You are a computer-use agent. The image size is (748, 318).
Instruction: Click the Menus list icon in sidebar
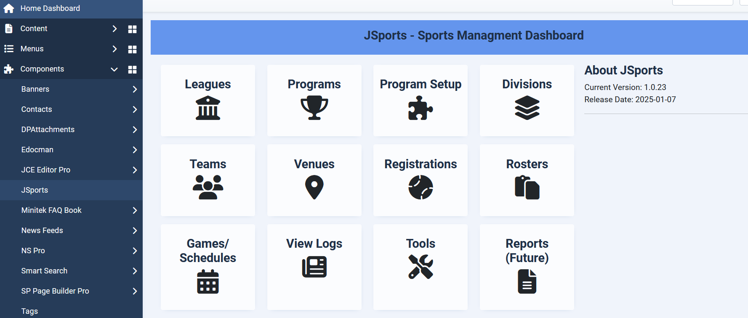9,49
